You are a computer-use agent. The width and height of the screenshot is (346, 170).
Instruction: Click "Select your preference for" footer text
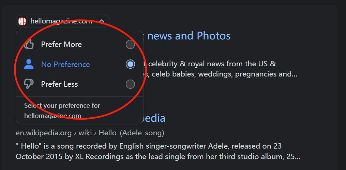62,105
